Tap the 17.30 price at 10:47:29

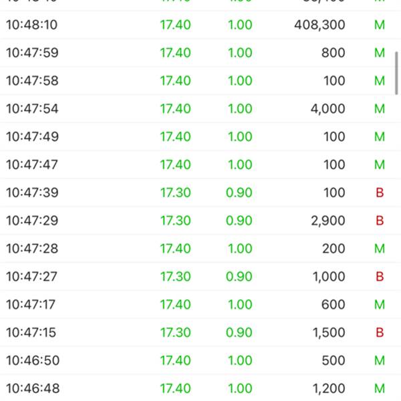175,221
